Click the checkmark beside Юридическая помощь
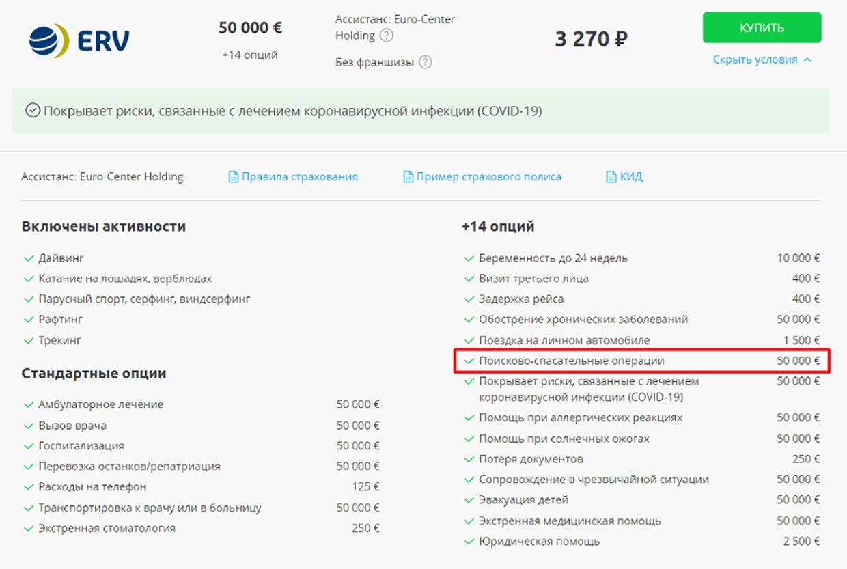This screenshot has width=847, height=569. pyautogui.click(x=469, y=542)
